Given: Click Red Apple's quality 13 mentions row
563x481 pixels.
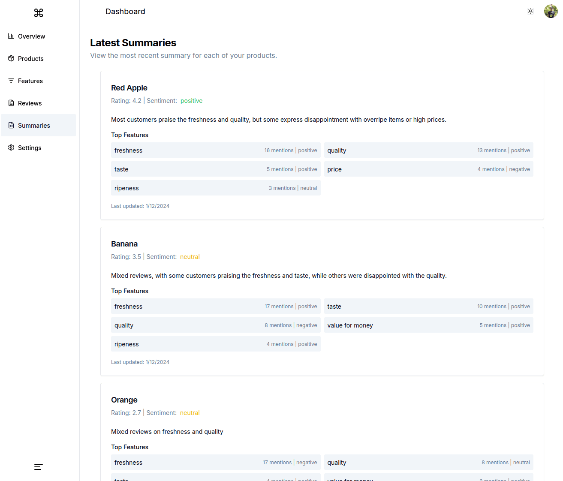Looking at the screenshot, I should click(x=429, y=150).
